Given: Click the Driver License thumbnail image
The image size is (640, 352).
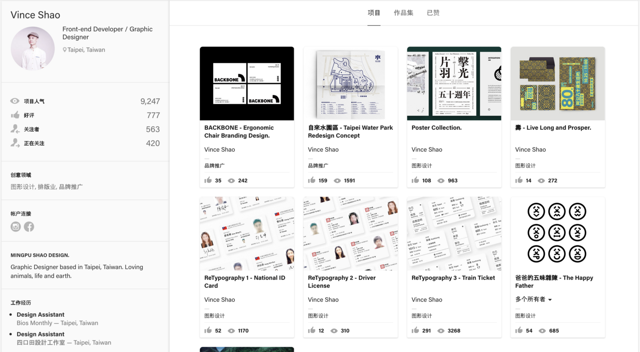Looking at the screenshot, I should coord(350,234).
